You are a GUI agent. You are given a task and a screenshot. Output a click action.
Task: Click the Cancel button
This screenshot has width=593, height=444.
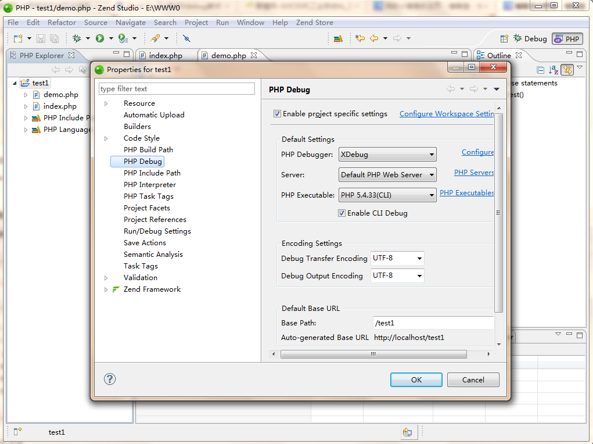(x=473, y=379)
